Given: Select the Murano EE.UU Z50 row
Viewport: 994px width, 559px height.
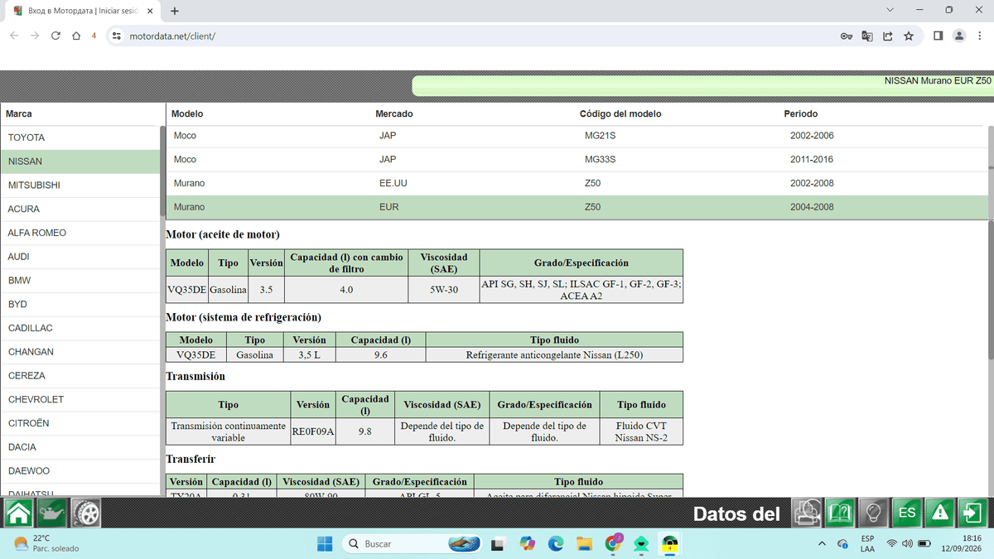Looking at the screenshot, I should pyautogui.click(x=577, y=183).
